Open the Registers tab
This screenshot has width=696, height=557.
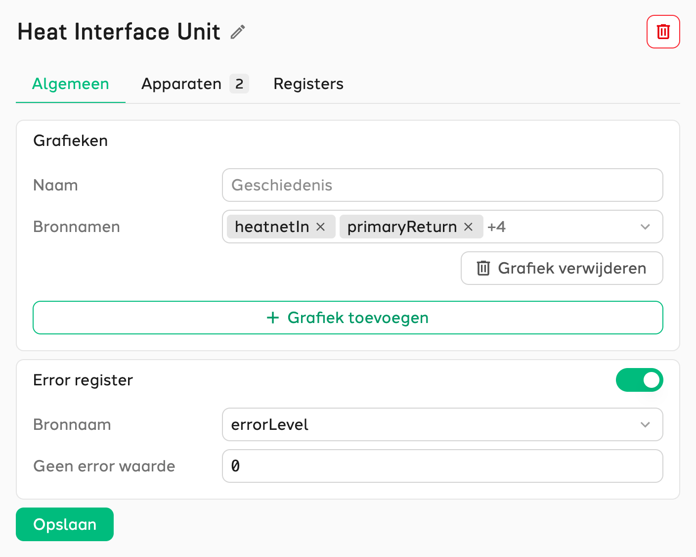tap(308, 84)
